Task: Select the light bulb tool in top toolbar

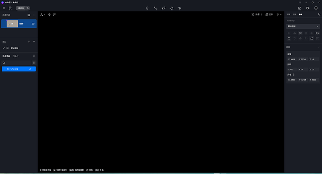Action: 147,8
